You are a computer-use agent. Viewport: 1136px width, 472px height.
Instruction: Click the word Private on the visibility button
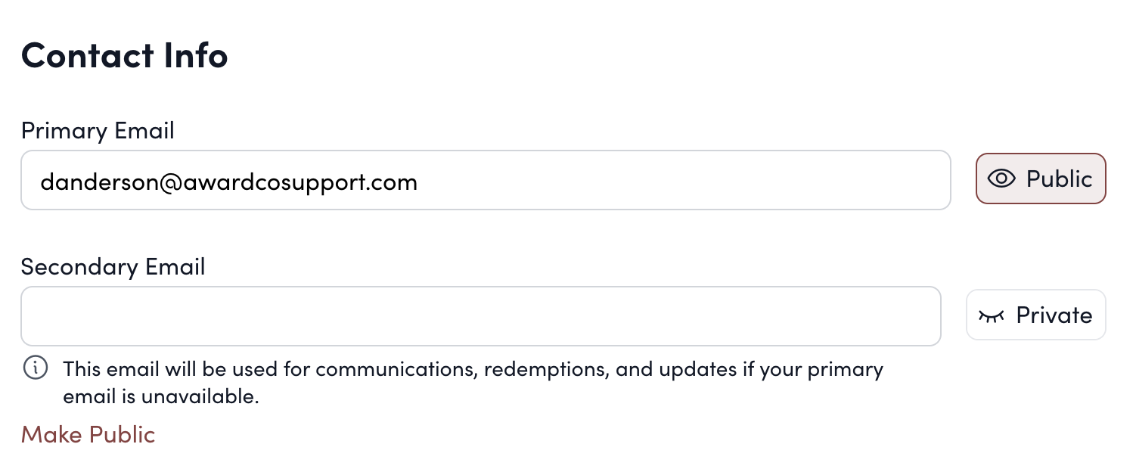pos(1054,315)
